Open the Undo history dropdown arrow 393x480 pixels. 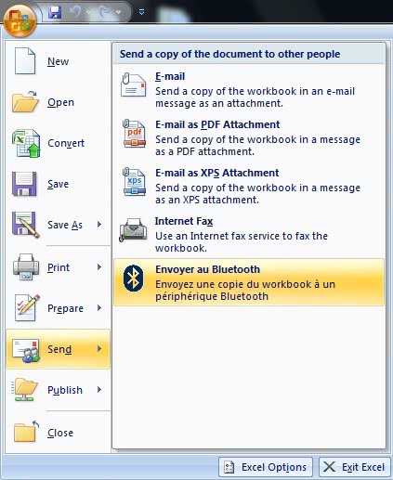pyautogui.click(x=89, y=13)
